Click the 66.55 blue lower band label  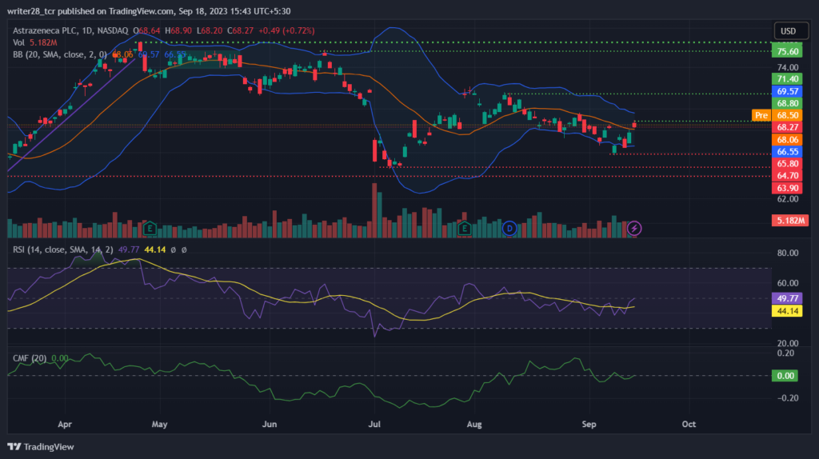788,151
